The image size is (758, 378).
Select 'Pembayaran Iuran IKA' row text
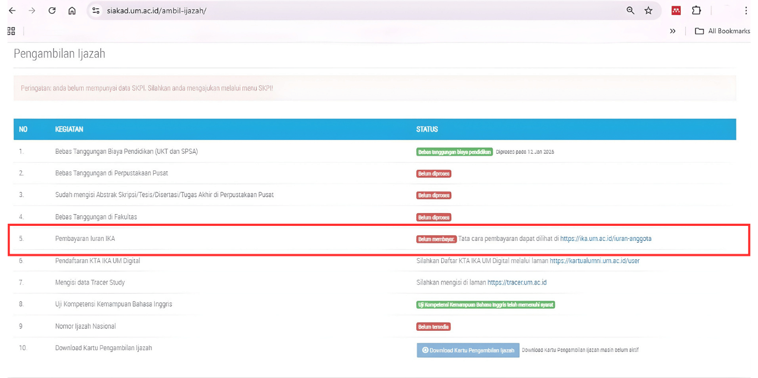click(85, 239)
